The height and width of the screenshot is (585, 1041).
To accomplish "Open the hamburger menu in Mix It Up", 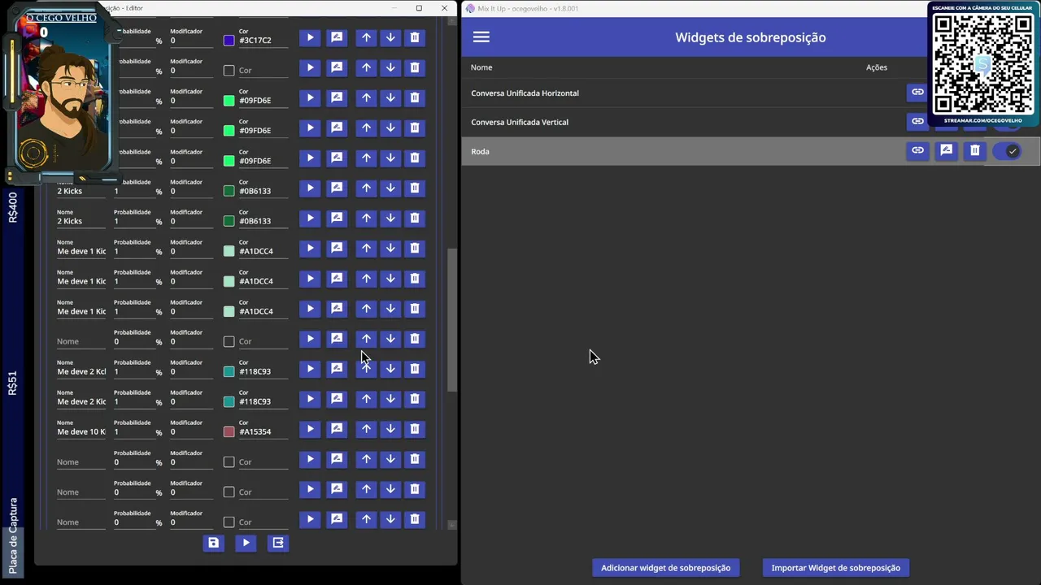I will pos(481,37).
